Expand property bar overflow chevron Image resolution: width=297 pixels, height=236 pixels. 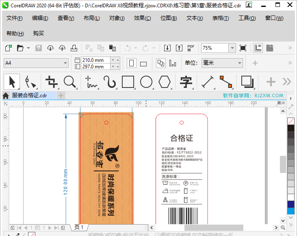tap(290, 63)
